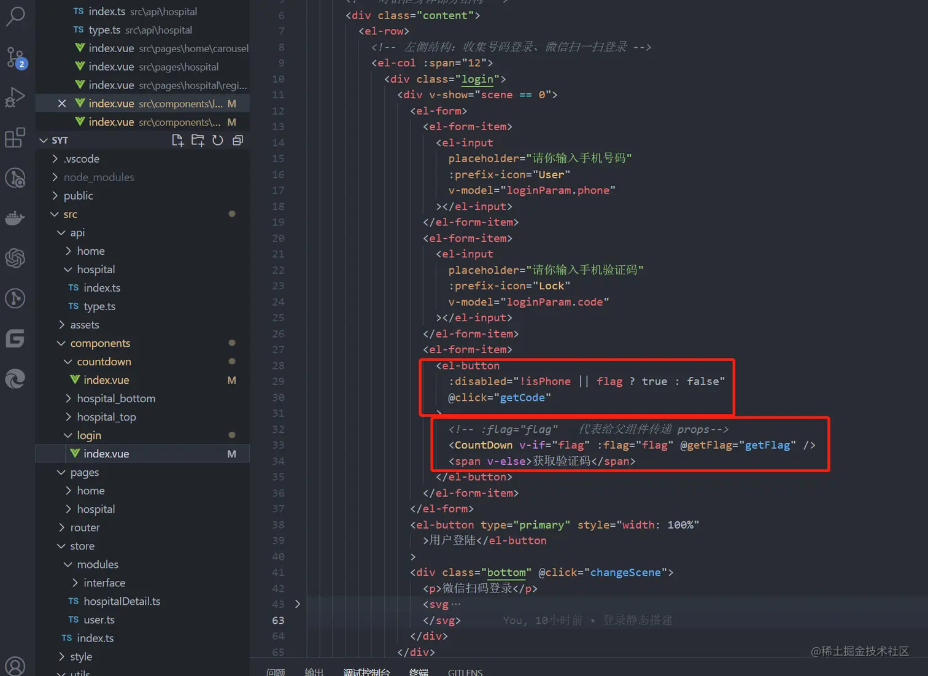The image size is (928, 676).
Task: Open type.ts under api hospital
Action: coord(142,306)
